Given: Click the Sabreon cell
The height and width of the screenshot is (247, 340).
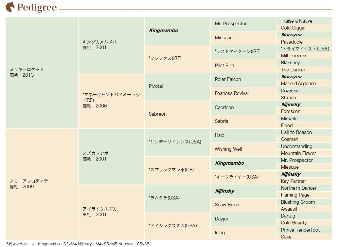Looking at the screenshot, I should [x=177, y=115].
